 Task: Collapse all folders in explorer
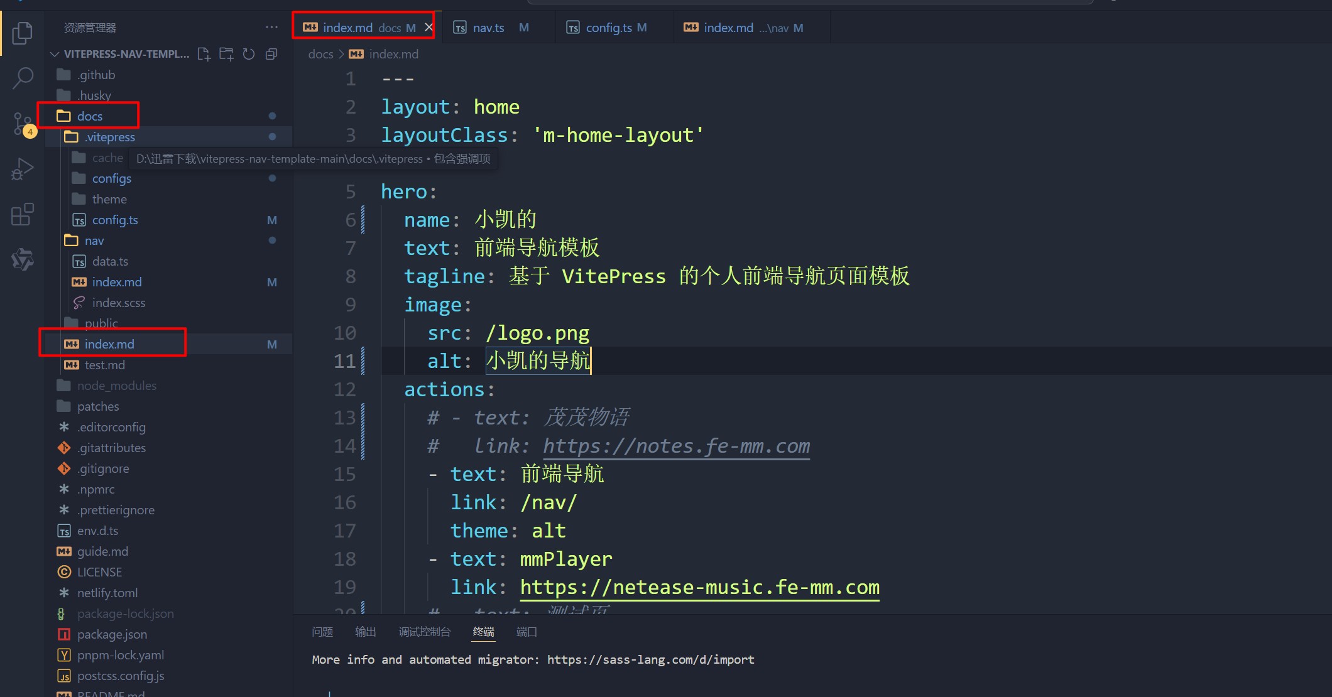pos(271,54)
